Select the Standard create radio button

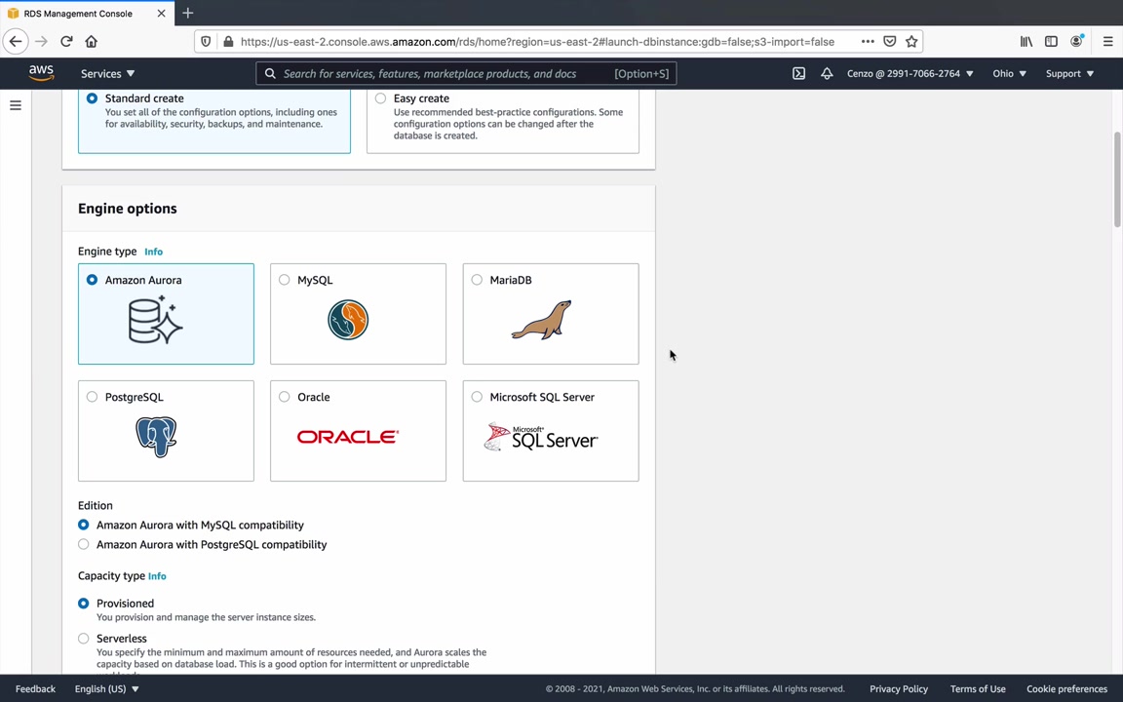(x=92, y=98)
